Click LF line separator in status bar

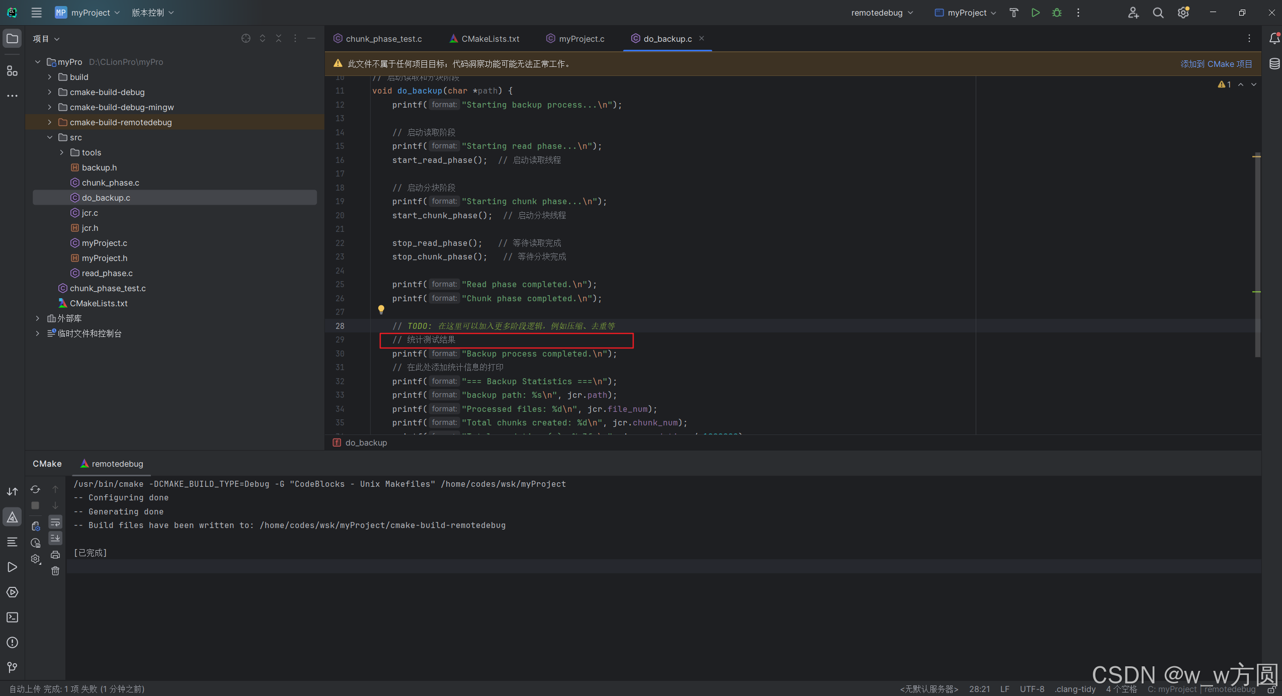[x=1005, y=689]
